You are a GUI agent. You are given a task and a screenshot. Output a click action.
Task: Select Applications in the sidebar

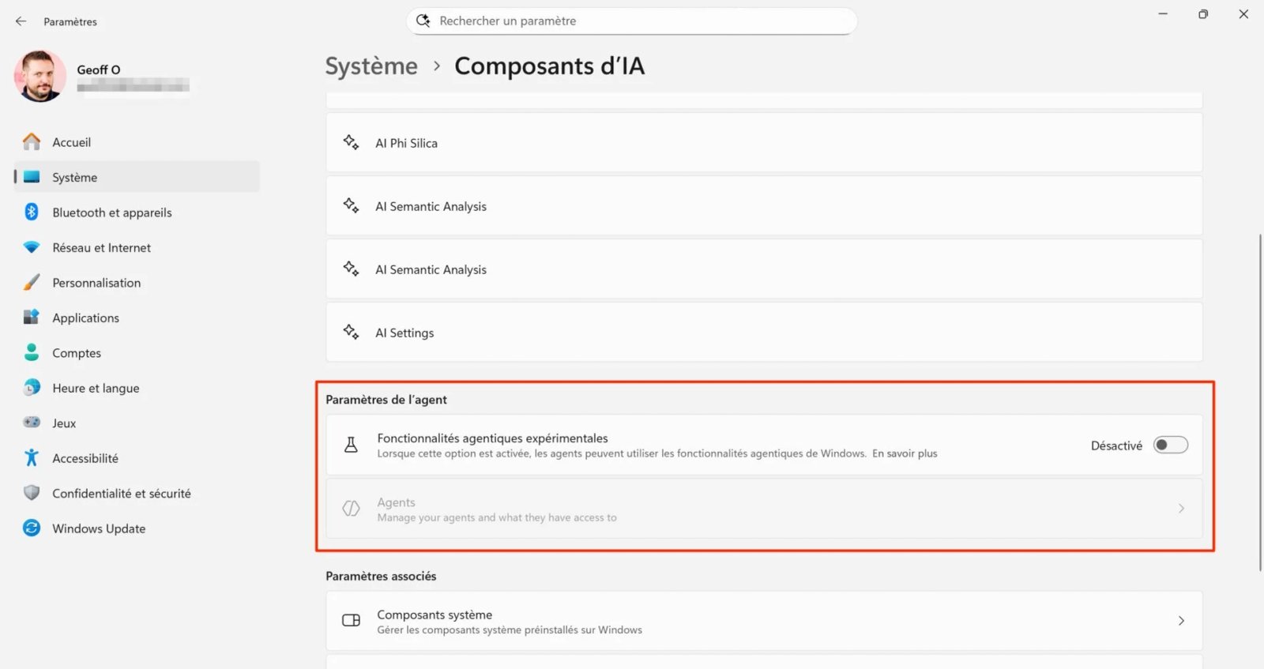pyautogui.click(x=85, y=318)
